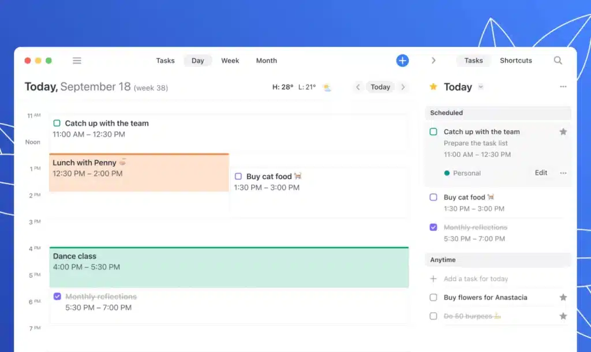The image size is (591, 352).
Task: Check Buy flowers for Anastacia
Action: click(433, 297)
